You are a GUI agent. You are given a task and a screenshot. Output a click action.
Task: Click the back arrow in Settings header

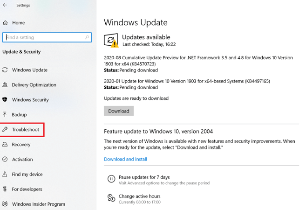pyautogui.click(x=5, y=6)
